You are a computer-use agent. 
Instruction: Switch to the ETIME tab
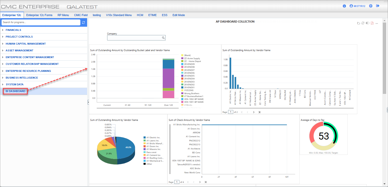pyautogui.click(x=152, y=15)
